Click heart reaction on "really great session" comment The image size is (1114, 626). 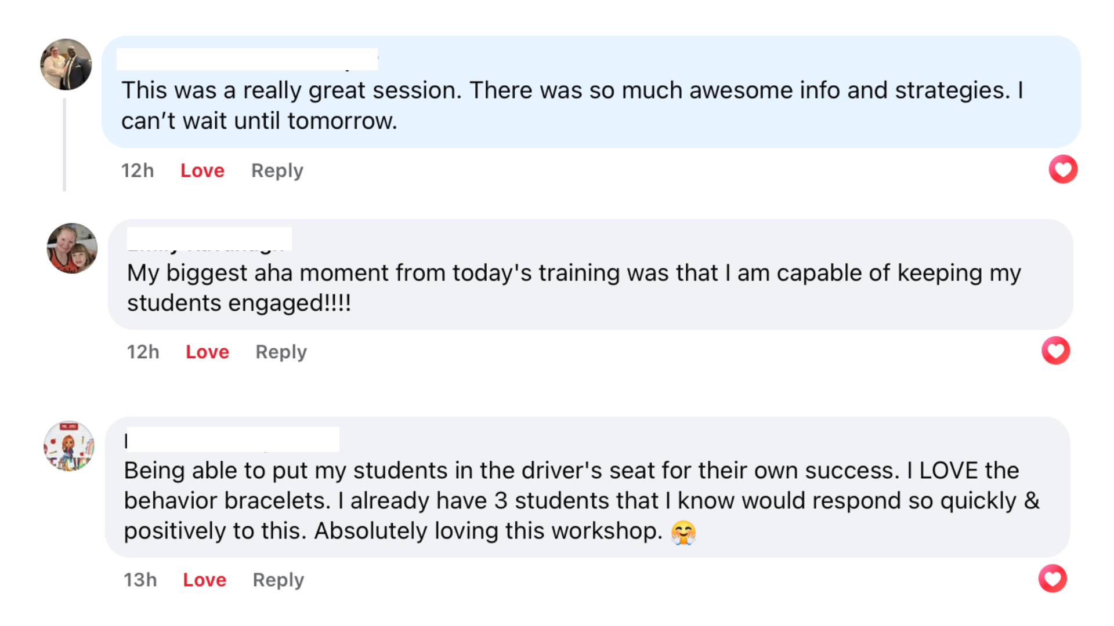1062,169
